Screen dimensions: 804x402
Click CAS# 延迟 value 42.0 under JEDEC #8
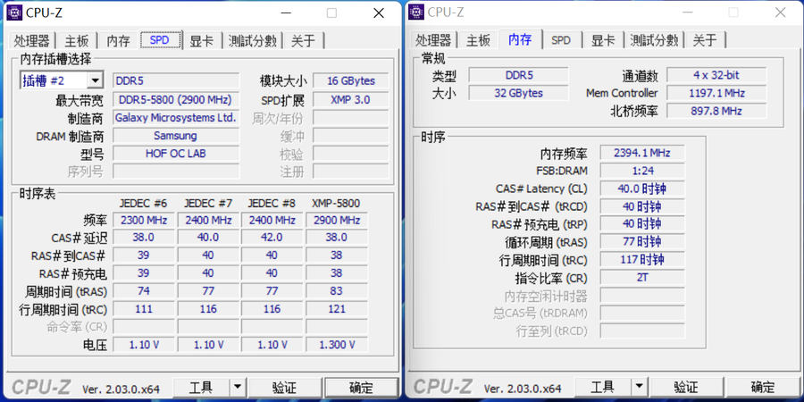click(x=272, y=238)
